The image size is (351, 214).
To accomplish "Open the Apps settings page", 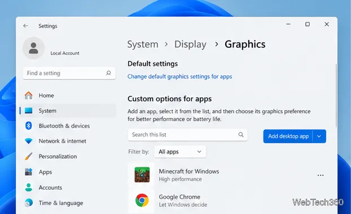I will pos(68,172).
